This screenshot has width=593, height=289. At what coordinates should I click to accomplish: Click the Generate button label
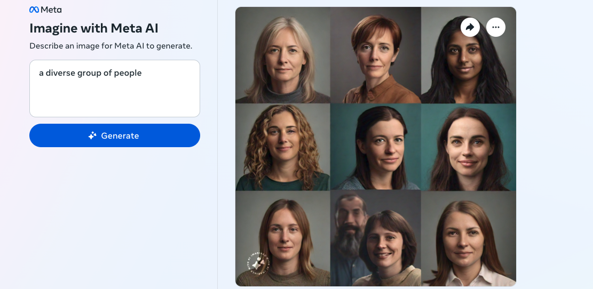[x=120, y=135]
